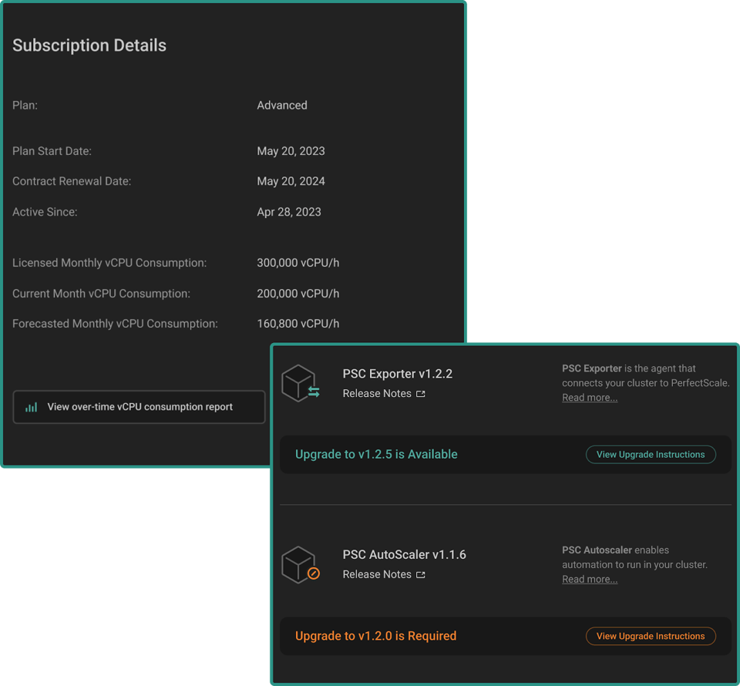Click the 300,000 vCPU/h licensed consumption value

coord(298,263)
